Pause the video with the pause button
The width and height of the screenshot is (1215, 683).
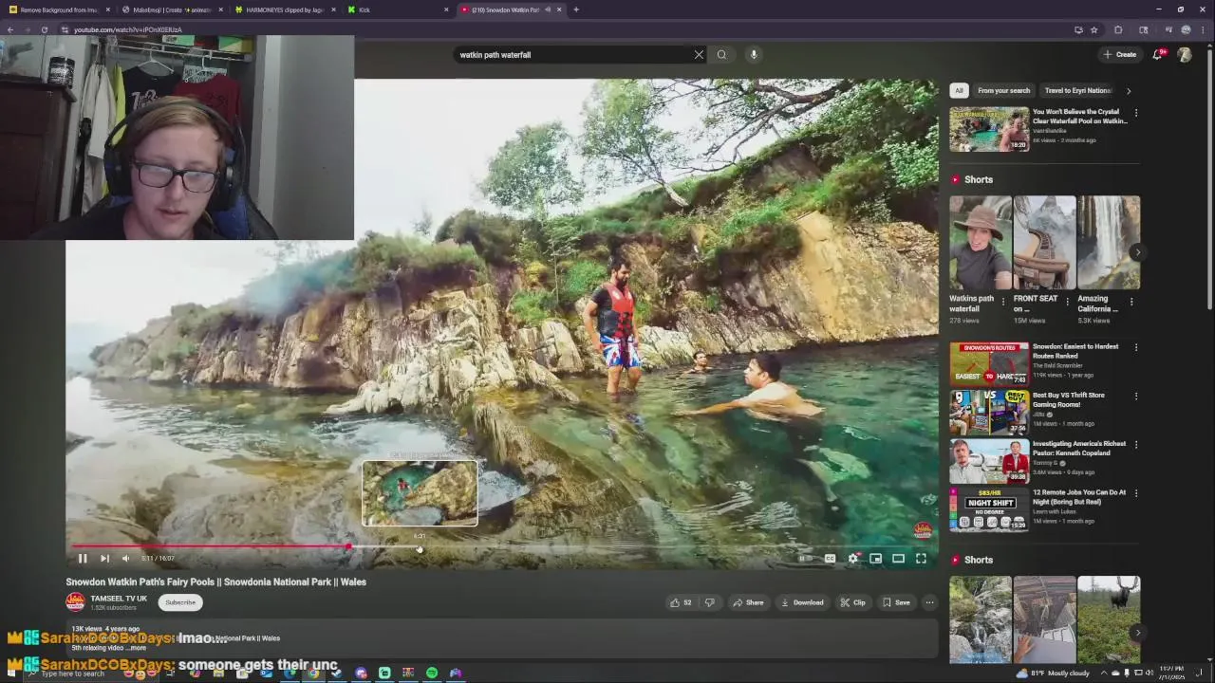83,559
